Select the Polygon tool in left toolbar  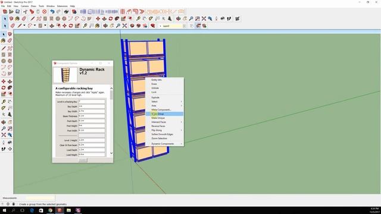coord(10,61)
